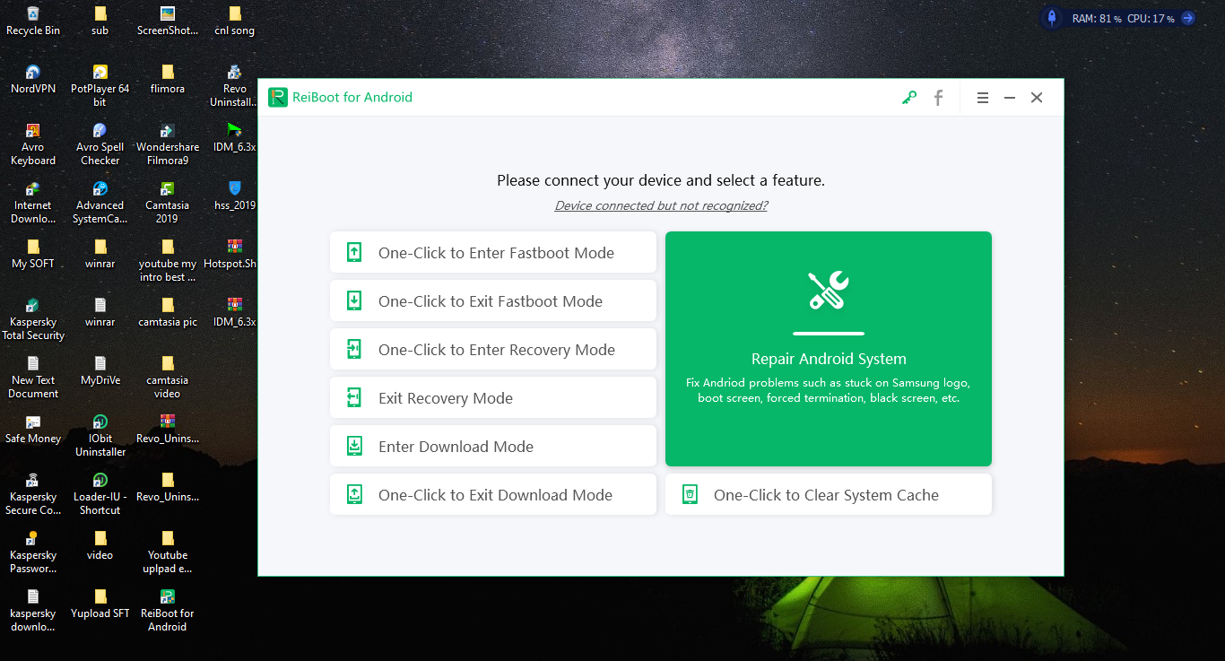Select the Safe Money desktop shortcut
The width and height of the screenshot is (1225, 661).
pos(33,430)
